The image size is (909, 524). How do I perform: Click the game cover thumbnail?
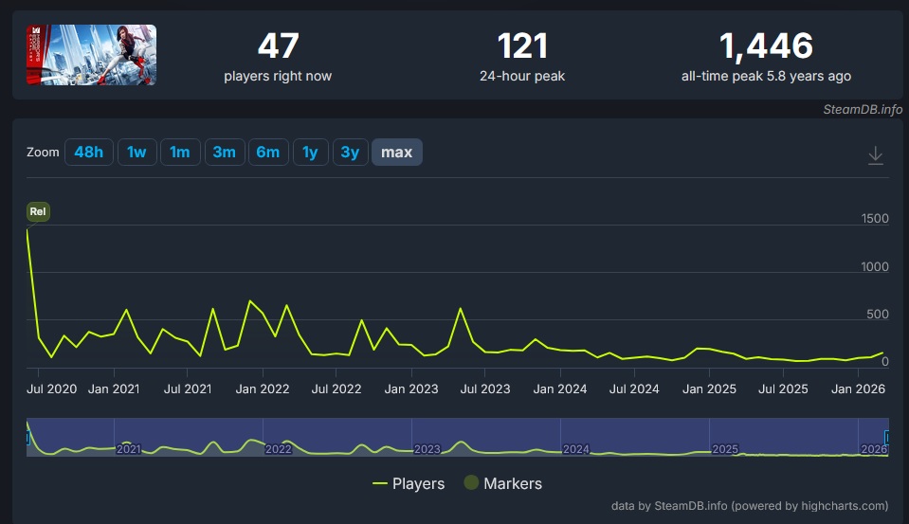(91, 55)
